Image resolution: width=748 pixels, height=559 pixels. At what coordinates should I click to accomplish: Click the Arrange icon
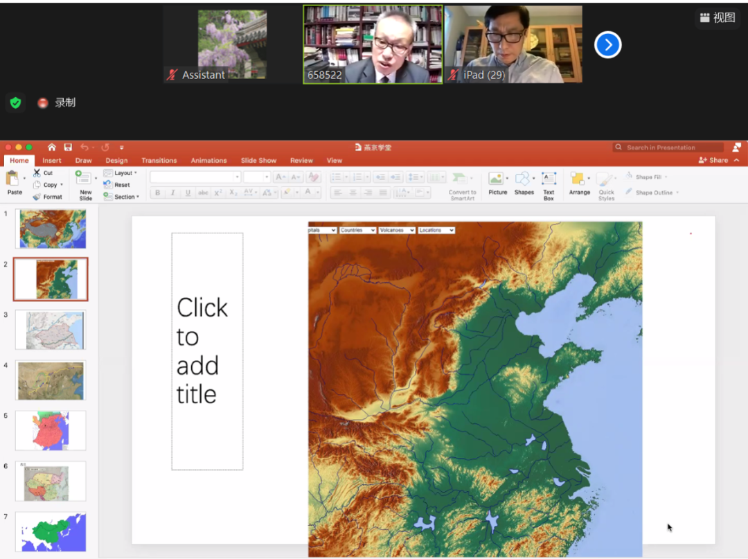click(578, 179)
